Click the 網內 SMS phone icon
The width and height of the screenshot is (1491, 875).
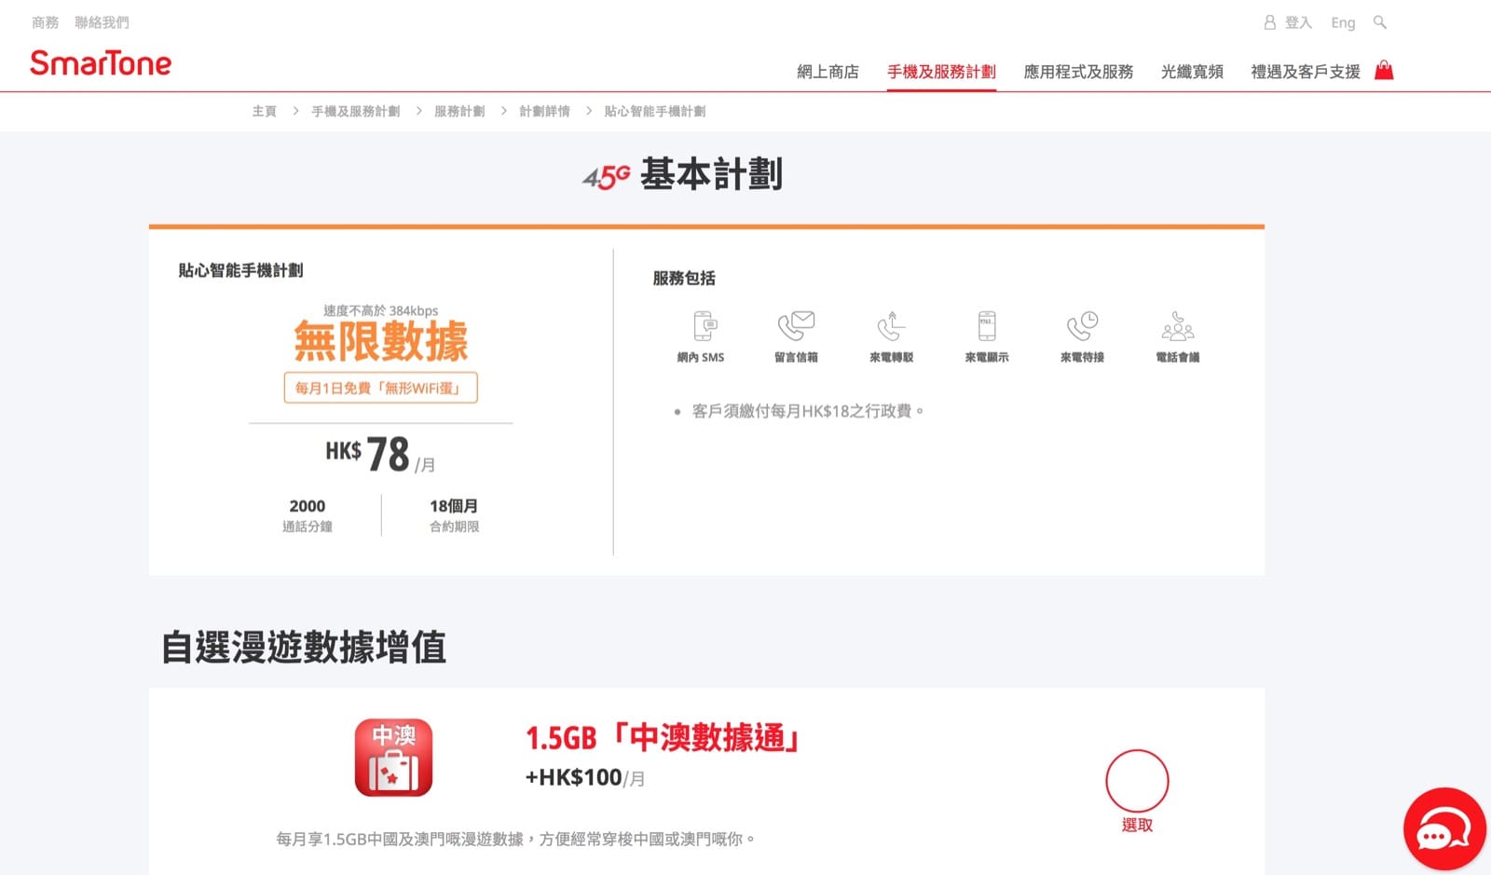click(705, 326)
